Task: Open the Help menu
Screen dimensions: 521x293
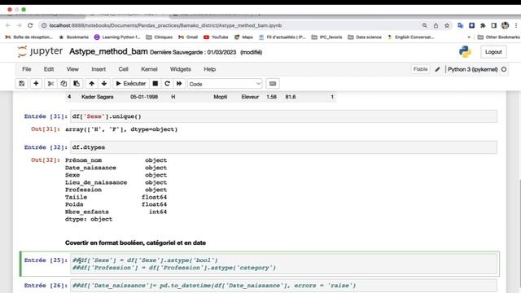Action: click(x=210, y=69)
